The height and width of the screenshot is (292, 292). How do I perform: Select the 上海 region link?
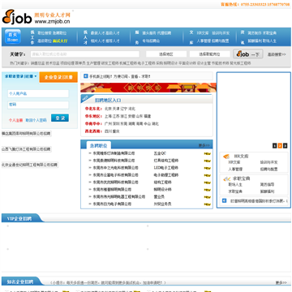tap(108, 116)
